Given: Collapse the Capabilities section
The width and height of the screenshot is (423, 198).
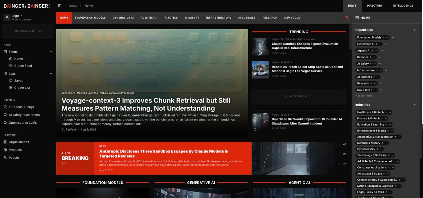Looking at the screenshot, I should click(414, 30).
